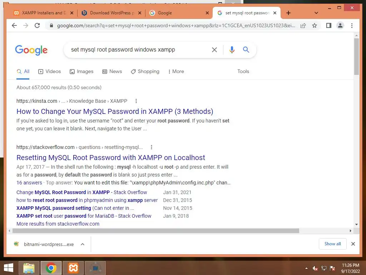The image size is (366, 275).
Task: Search by voice microphone icon
Action: coord(232,49)
